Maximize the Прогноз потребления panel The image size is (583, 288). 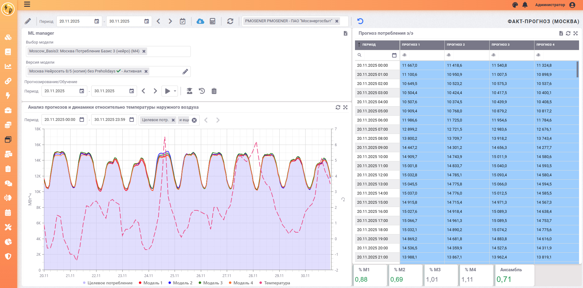(575, 33)
